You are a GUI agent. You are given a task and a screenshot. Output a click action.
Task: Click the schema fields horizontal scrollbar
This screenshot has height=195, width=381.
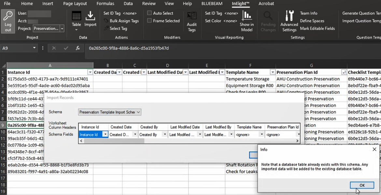114,141
